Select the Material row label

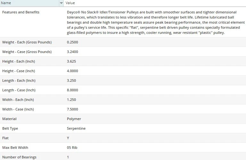[x=9, y=119]
